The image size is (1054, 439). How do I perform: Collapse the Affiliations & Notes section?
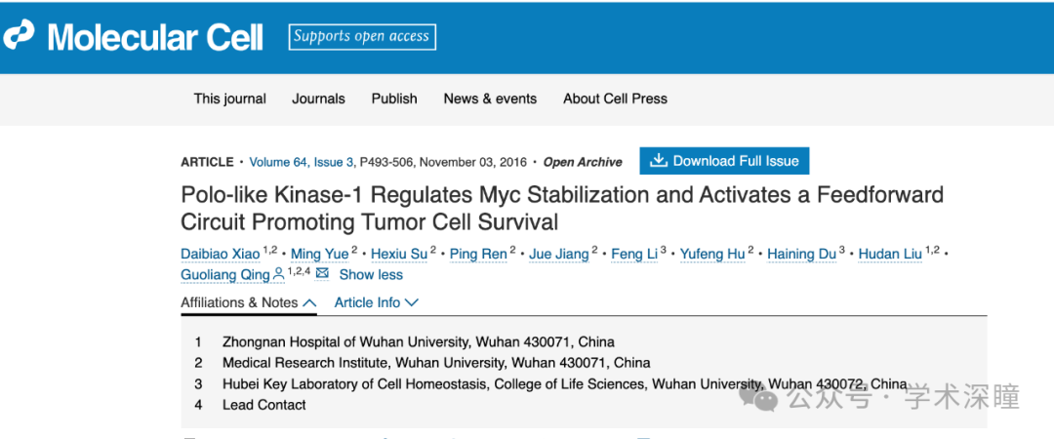[248, 302]
